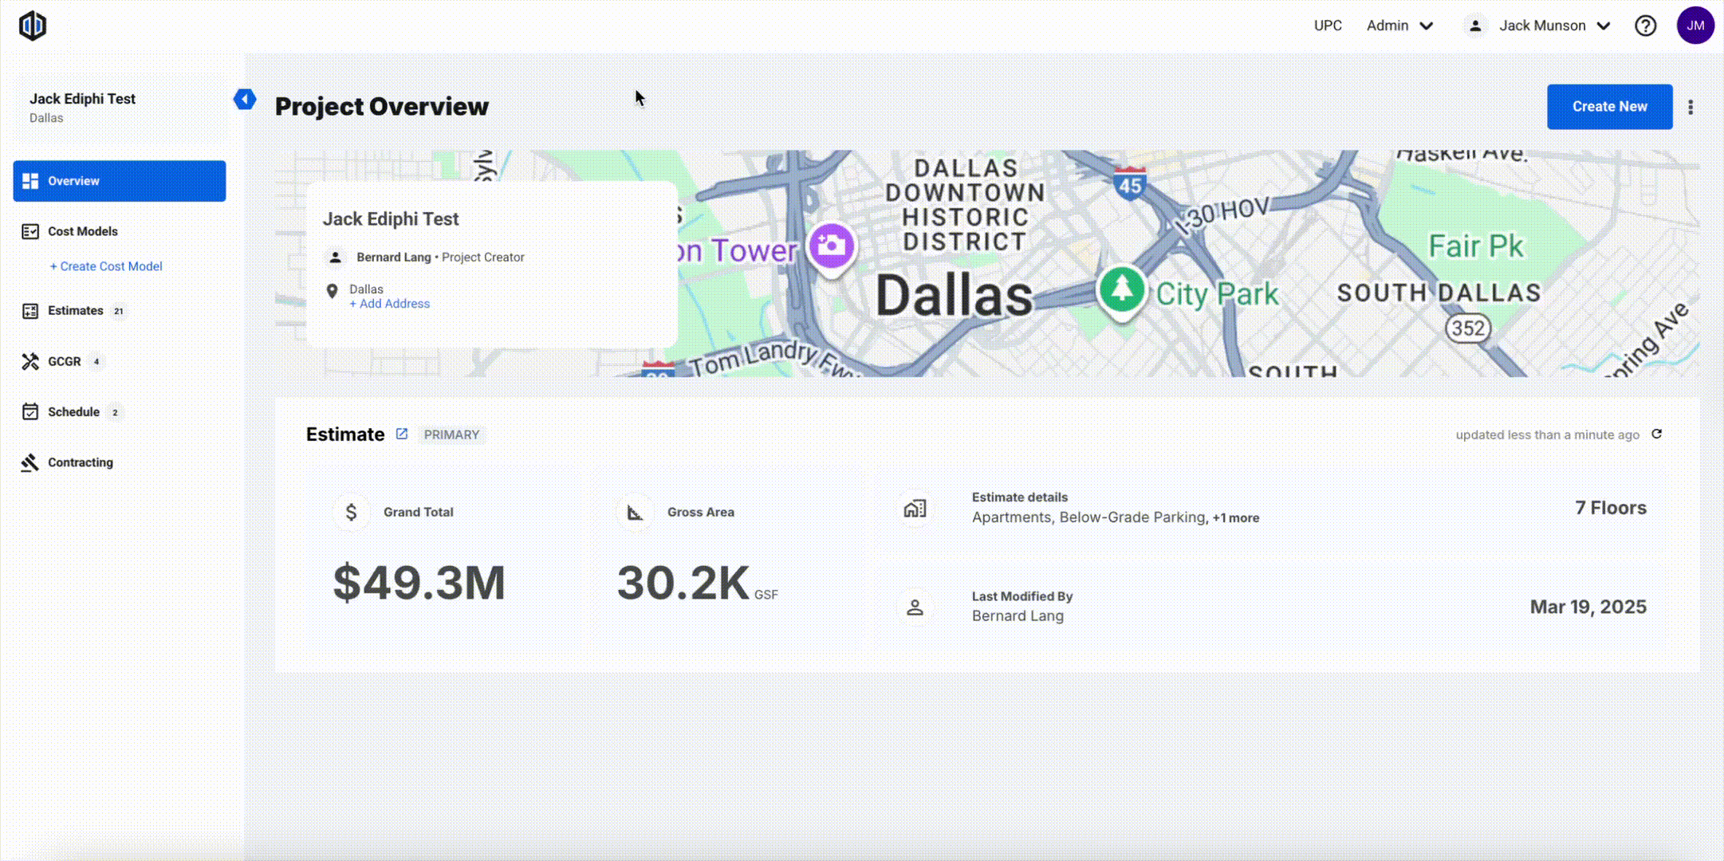Refresh estimate with the reload icon
The width and height of the screenshot is (1724, 861).
click(1657, 434)
